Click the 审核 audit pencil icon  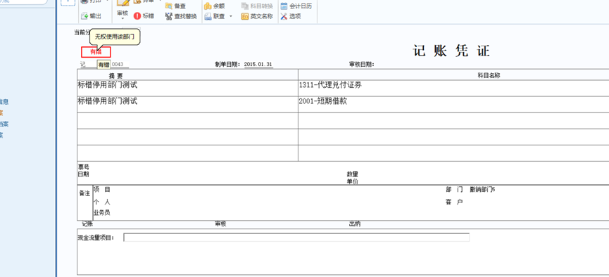[123, 3]
